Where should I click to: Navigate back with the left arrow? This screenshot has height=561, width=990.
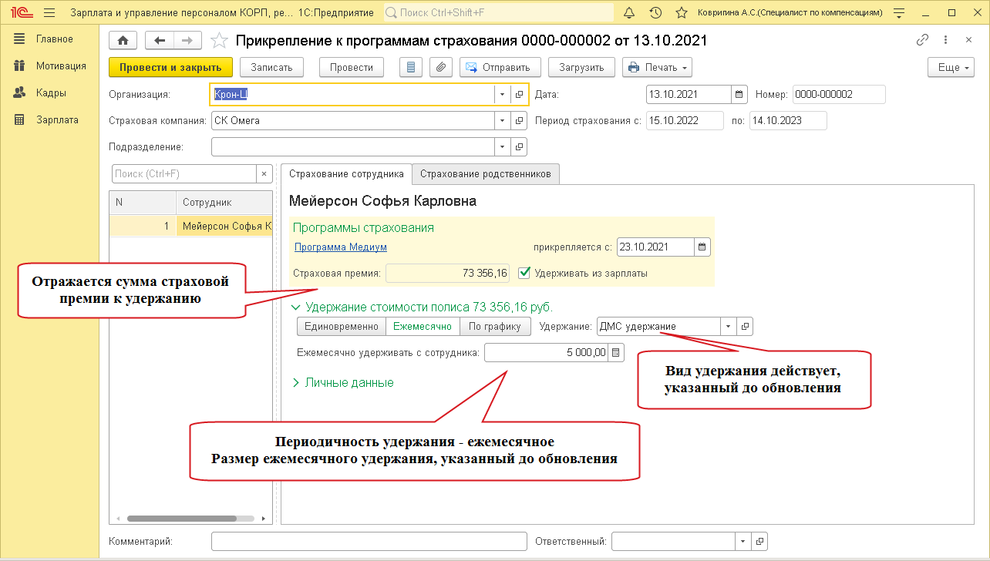pos(160,41)
